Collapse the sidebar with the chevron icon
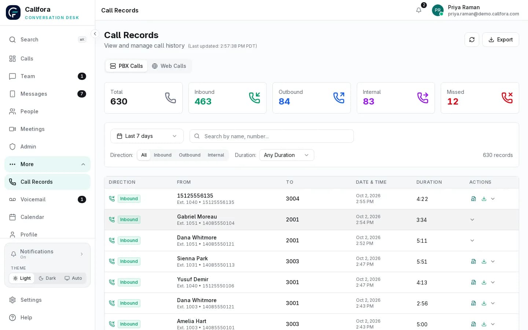The height and width of the screenshot is (330, 528). coord(95,34)
